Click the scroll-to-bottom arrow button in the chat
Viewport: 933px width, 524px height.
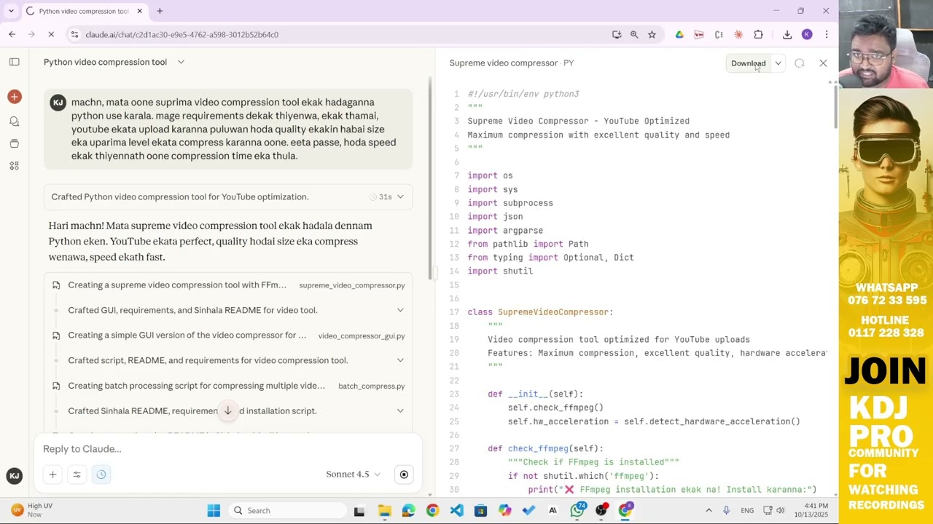[x=228, y=410]
